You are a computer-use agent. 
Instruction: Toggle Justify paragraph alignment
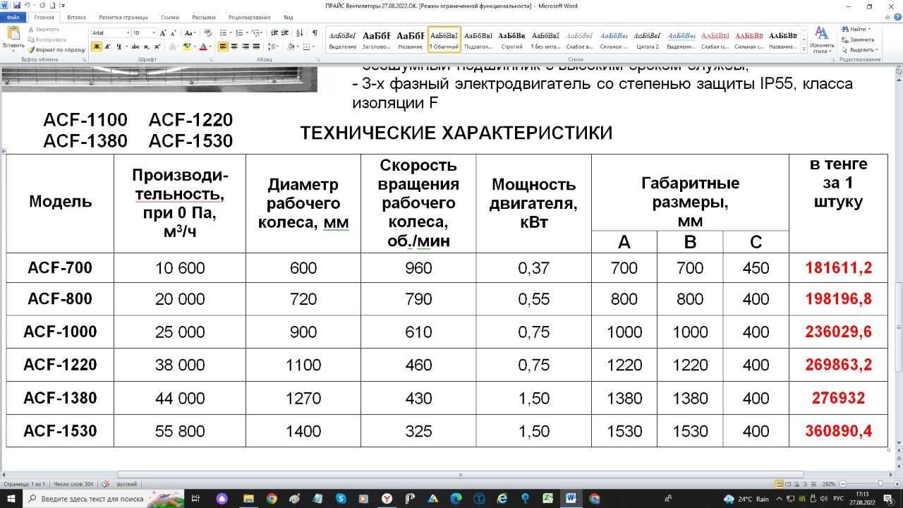257,47
